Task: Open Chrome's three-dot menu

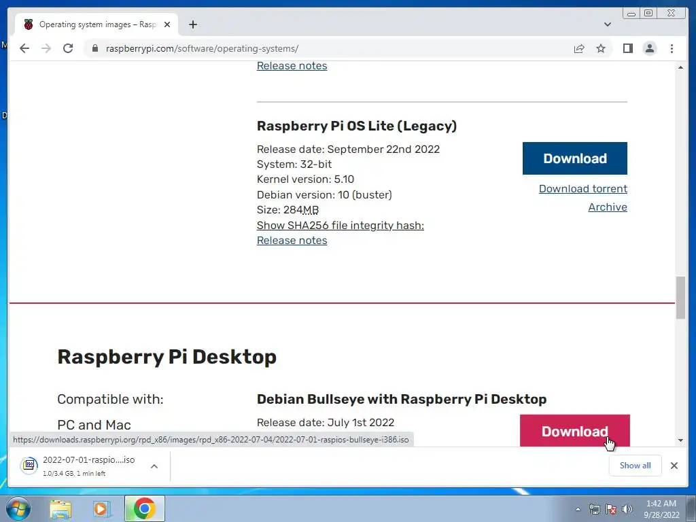Action: 672,48
